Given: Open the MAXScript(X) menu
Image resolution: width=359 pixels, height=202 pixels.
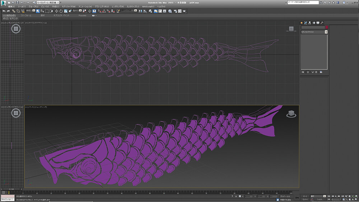Looking at the screenshot, I should pos(148,6).
